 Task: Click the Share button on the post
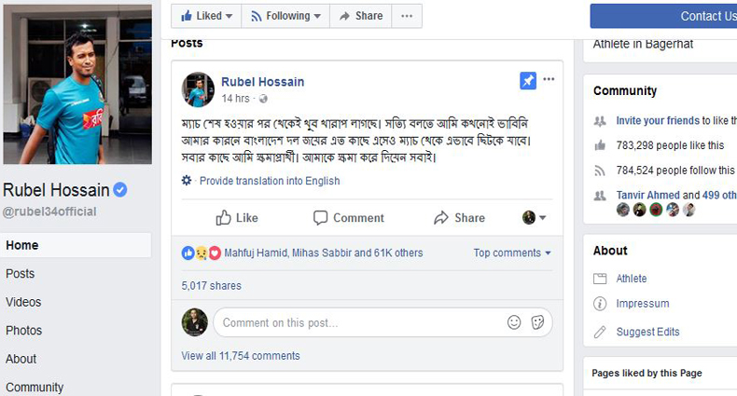point(459,218)
